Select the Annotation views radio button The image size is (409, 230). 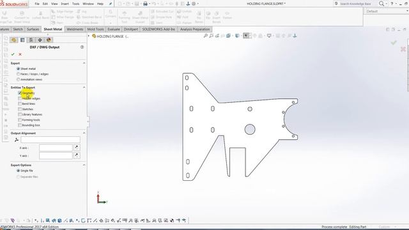(19, 79)
